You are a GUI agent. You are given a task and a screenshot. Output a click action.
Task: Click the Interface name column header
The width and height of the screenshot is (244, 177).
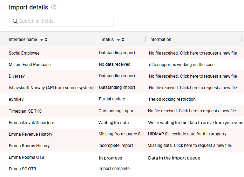23,40
